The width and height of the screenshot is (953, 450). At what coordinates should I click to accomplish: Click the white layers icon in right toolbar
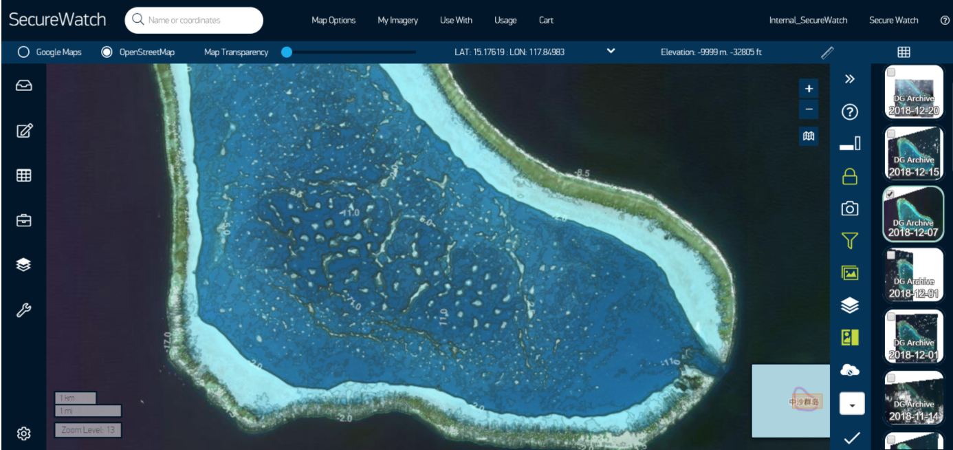[850, 305]
